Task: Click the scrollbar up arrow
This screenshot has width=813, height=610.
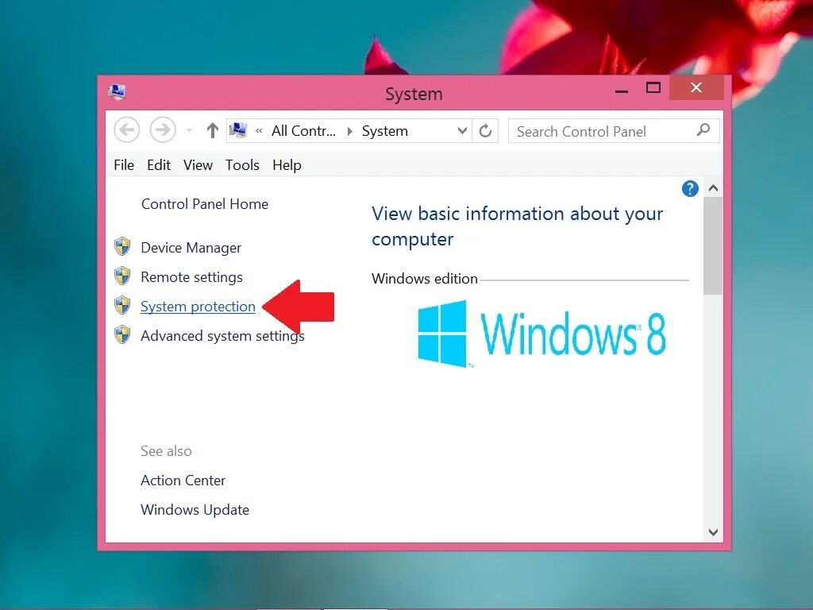Action: point(714,188)
